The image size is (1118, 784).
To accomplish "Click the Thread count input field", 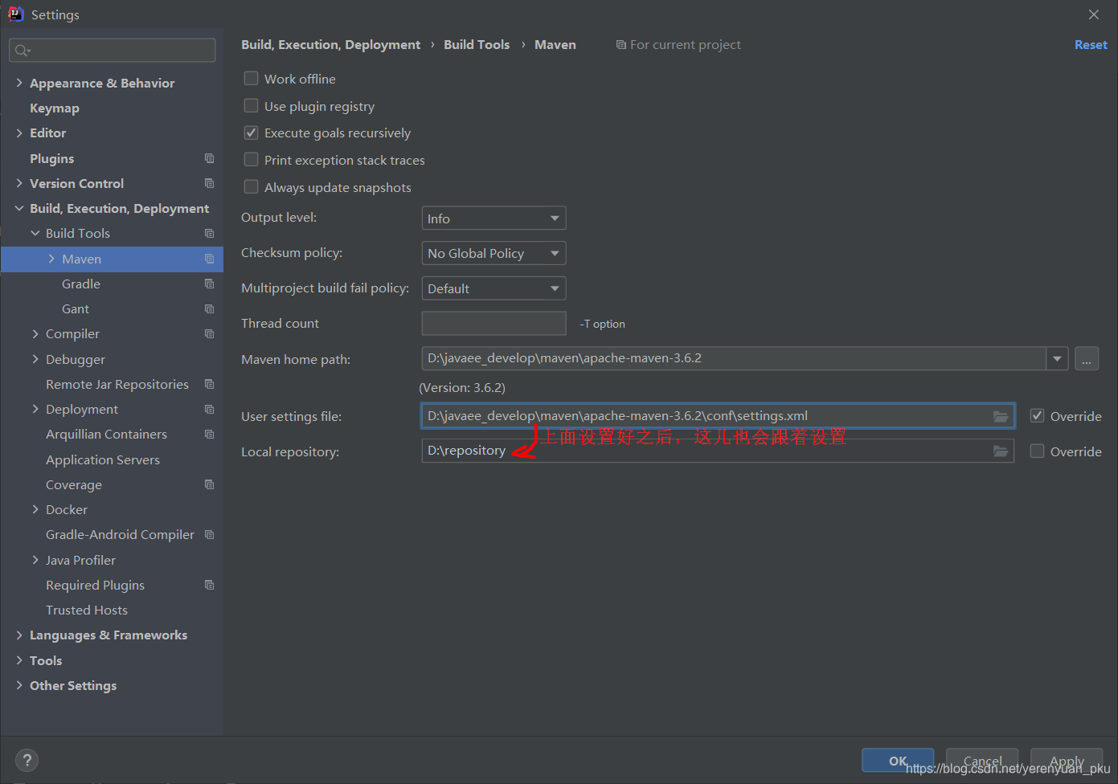I will coord(493,323).
